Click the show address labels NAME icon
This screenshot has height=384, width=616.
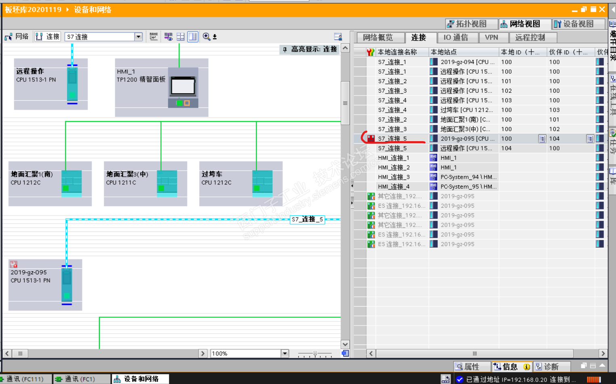pos(153,37)
